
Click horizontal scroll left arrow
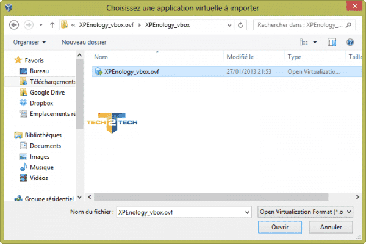pyautogui.click(x=90, y=197)
